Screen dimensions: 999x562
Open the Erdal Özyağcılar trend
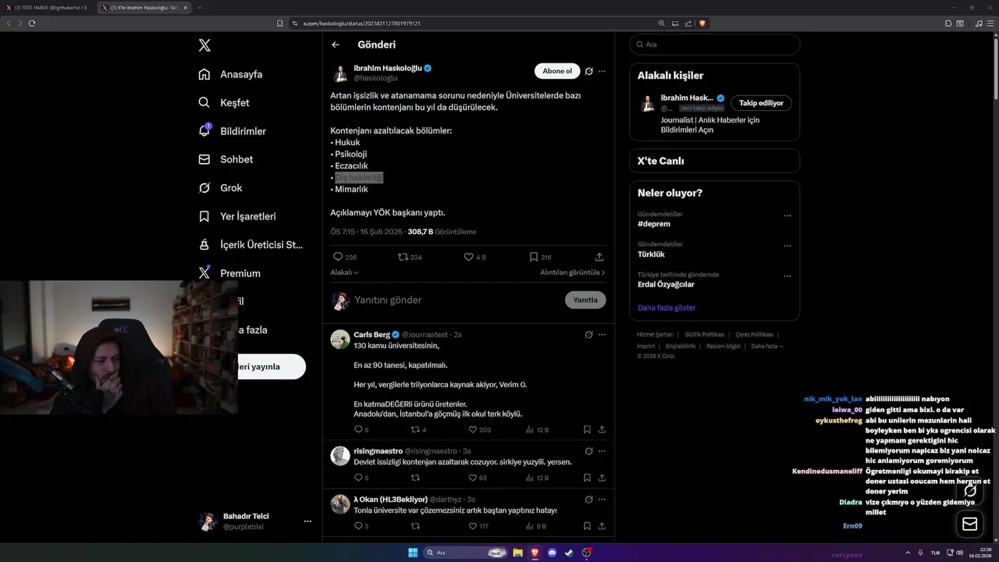[x=666, y=284]
